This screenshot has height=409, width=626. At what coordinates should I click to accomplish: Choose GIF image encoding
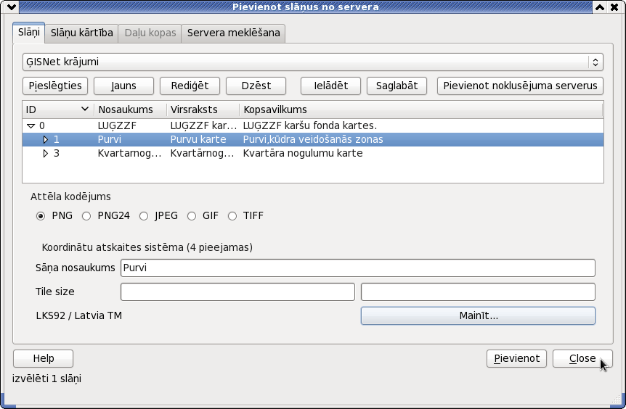(192, 216)
